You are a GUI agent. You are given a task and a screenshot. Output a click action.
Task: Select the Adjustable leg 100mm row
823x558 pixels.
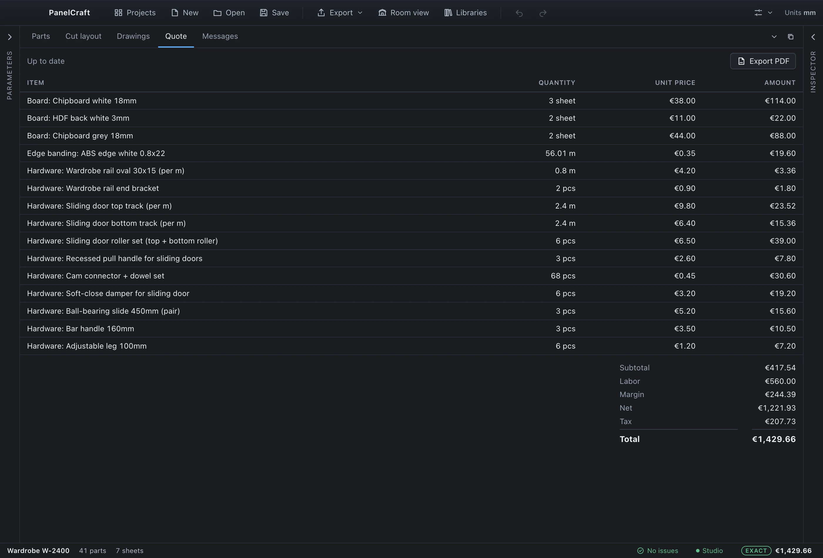coord(411,346)
